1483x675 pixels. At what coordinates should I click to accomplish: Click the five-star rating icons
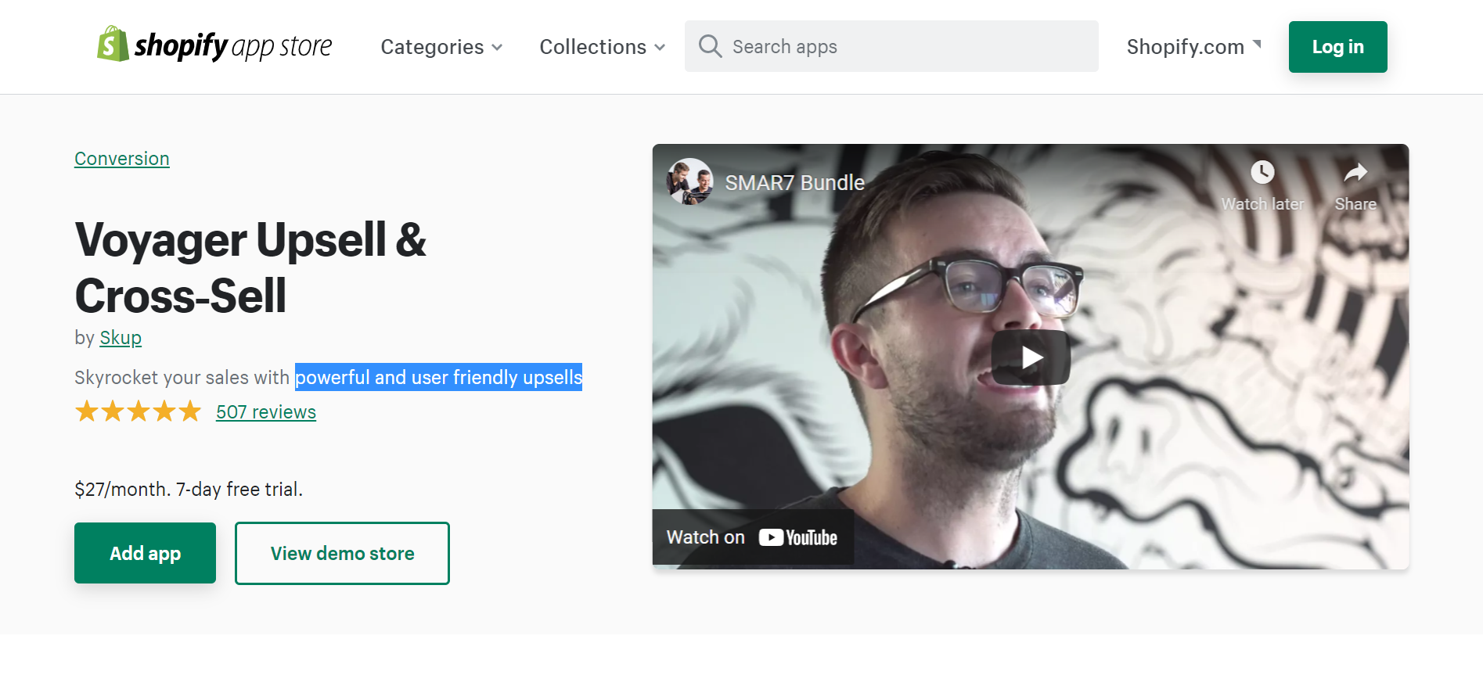[x=139, y=411]
